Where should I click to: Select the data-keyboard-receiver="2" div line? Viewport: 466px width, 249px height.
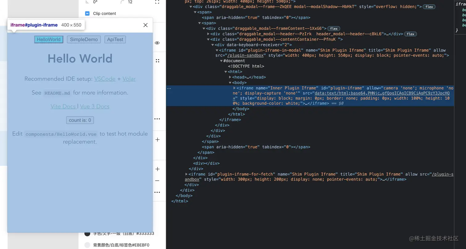[253, 45]
